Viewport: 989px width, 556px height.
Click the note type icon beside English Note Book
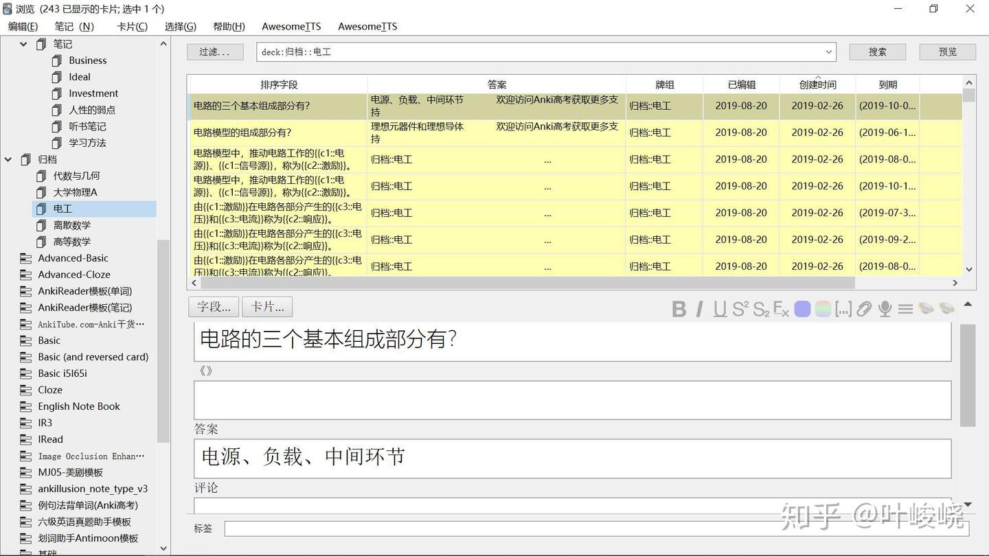click(x=26, y=406)
